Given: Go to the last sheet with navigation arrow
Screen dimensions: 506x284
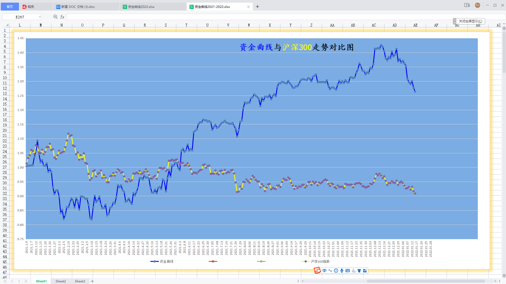Looking at the screenshot, I should click(x=26, y=281).
